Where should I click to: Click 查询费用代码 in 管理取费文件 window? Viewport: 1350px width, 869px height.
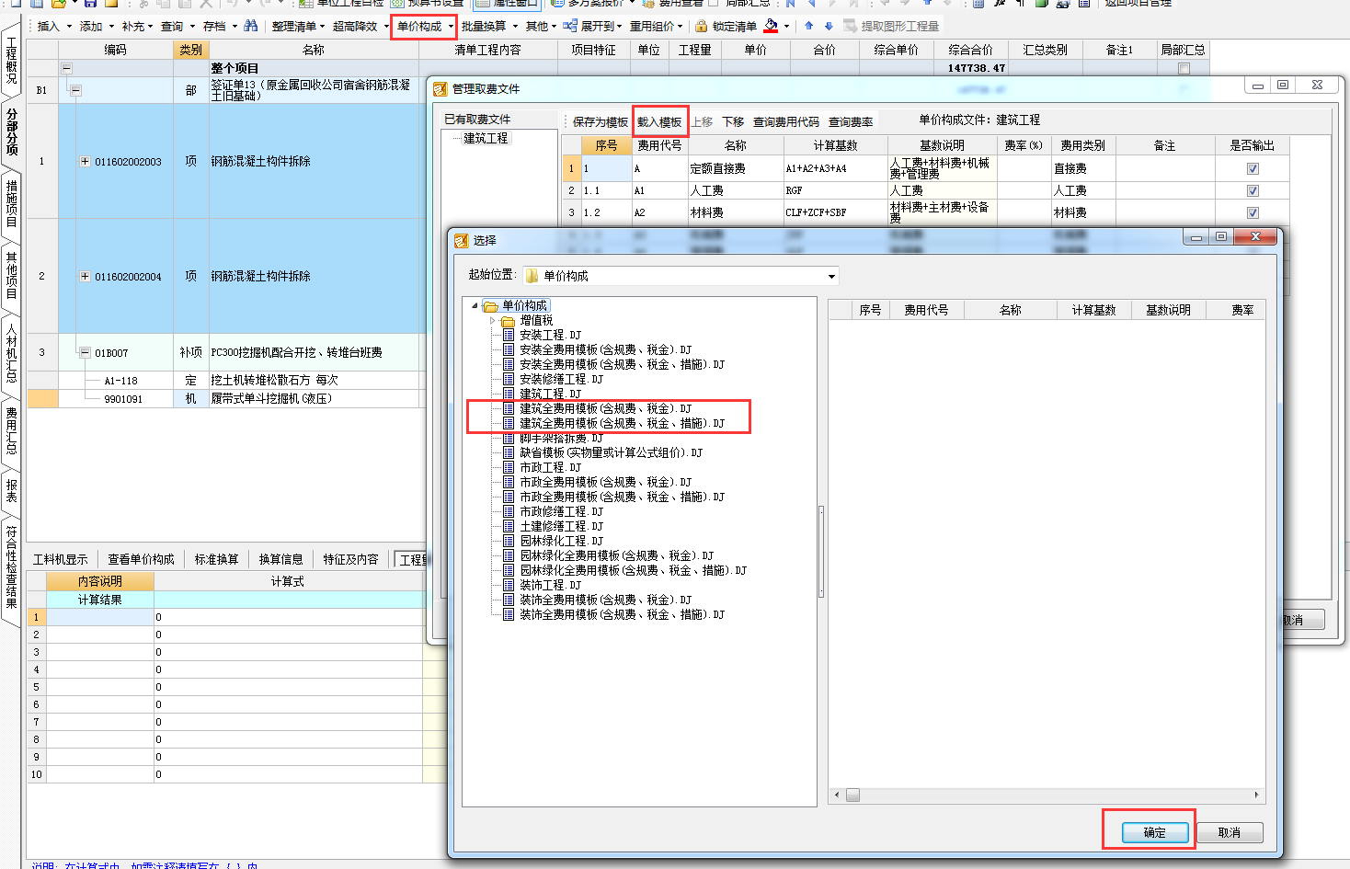[785, 121]
